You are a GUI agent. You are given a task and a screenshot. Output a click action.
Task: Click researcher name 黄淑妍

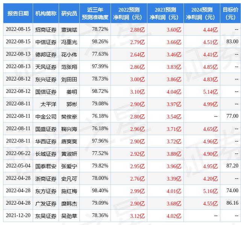click(x=69, y=154)
